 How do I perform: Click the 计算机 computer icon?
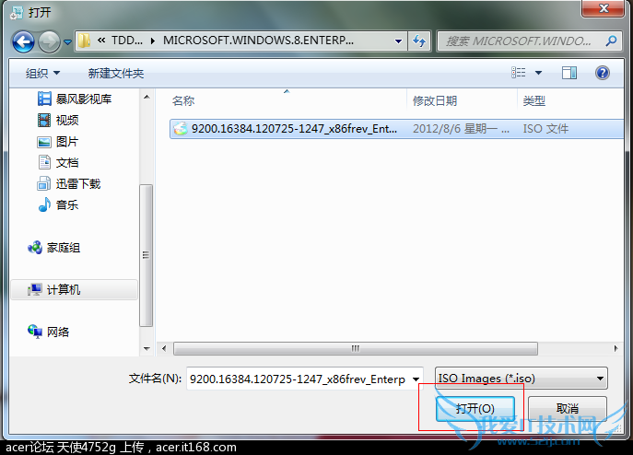35,289
